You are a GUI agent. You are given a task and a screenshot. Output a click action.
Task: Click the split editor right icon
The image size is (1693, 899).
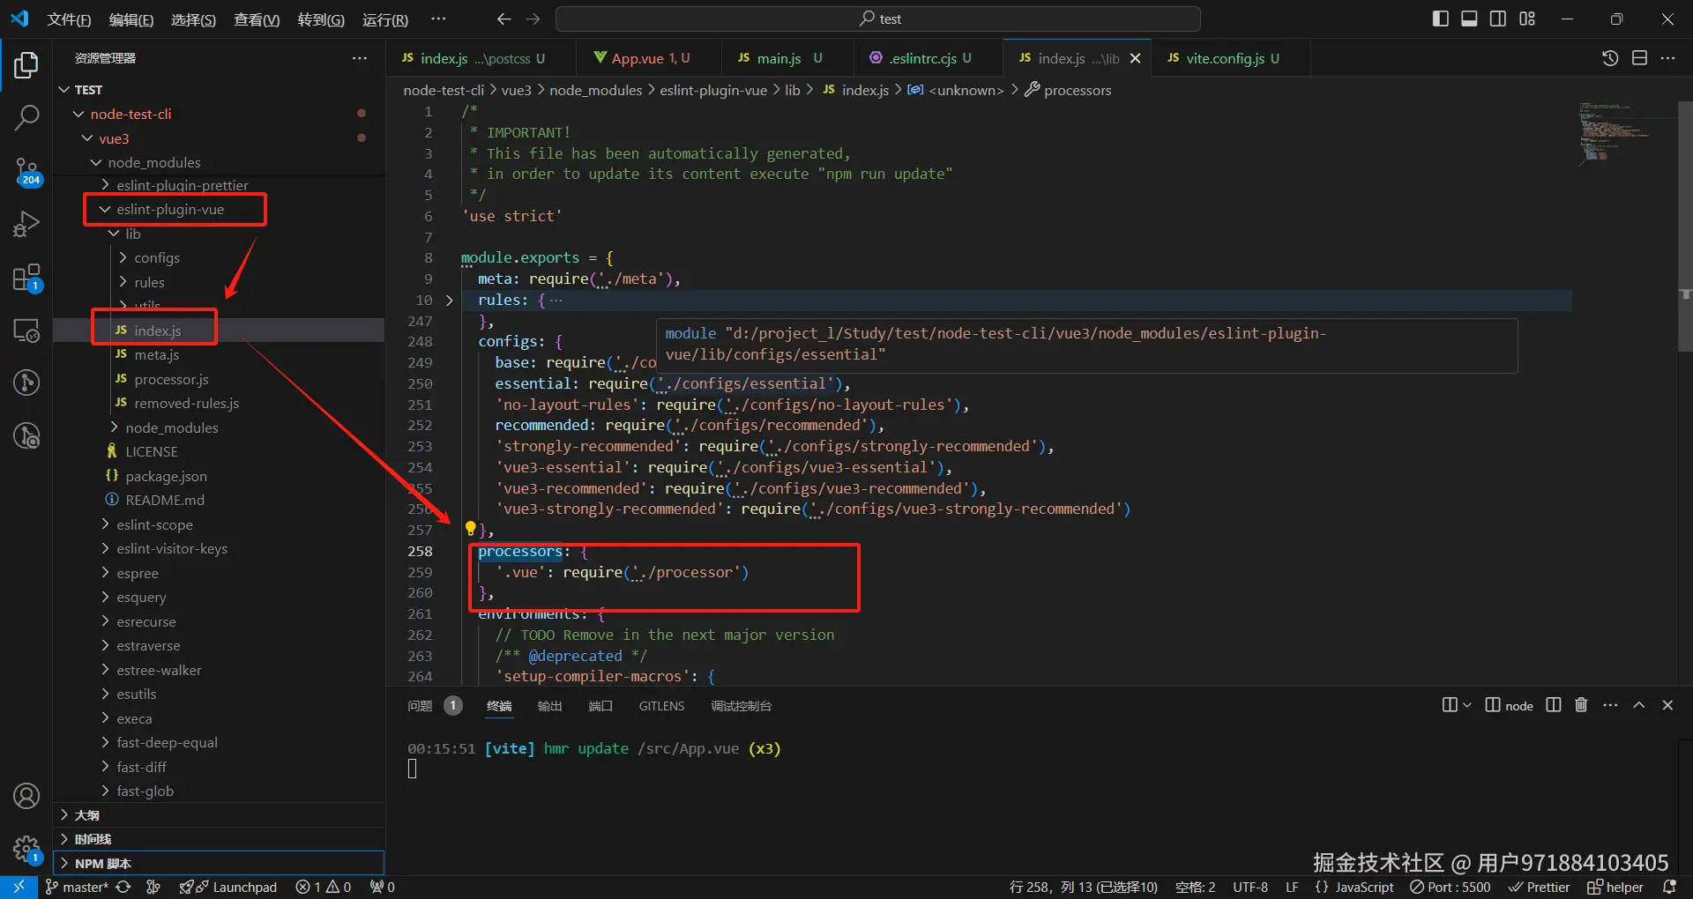click(x=1639, y=58)
